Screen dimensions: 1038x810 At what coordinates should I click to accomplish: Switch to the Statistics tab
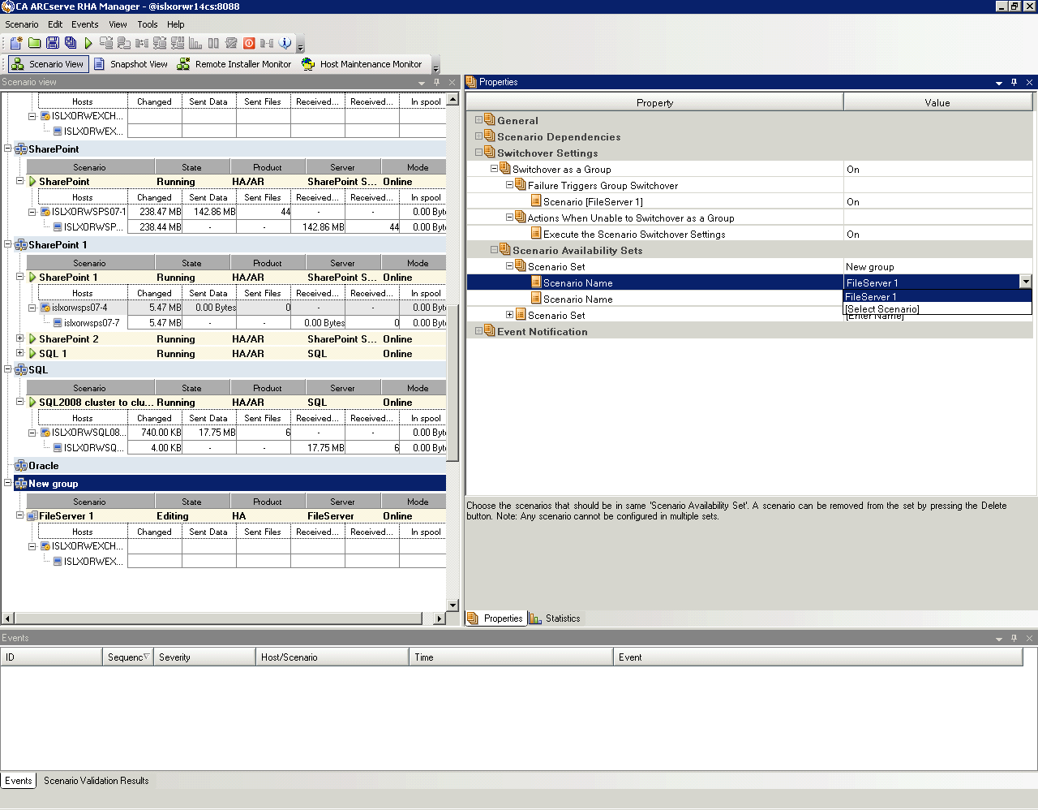click(x=555, y=618)
